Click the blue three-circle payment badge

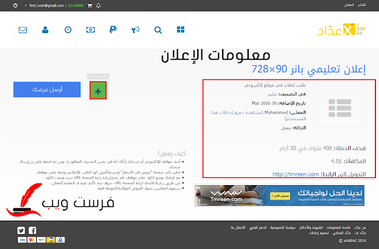click(x=60, y=240)
